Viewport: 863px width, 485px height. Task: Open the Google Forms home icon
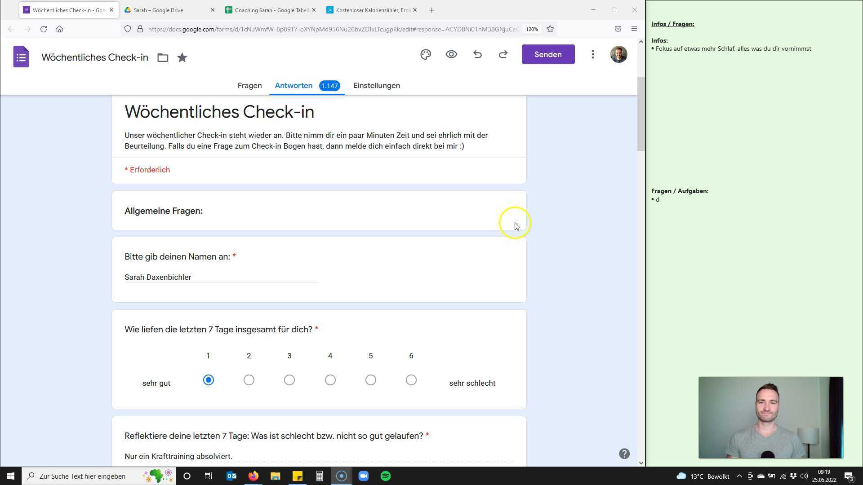(x=21, y=57)
